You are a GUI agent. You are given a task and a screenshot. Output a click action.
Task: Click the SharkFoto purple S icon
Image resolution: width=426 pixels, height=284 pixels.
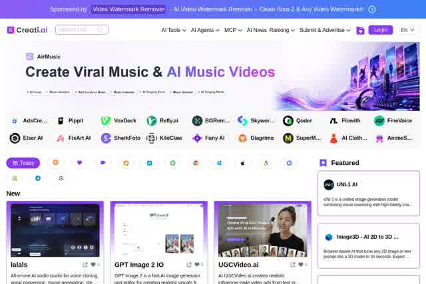click(x=106, y=138)
